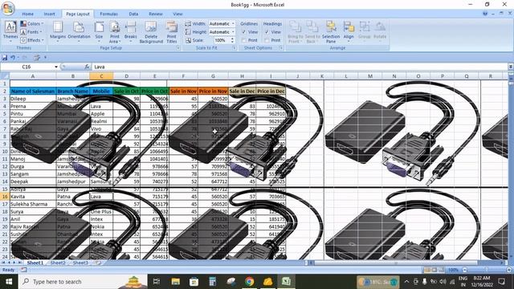Screen dimensions: 514x289
Task: Switch to the Review tab
Action: (x=155, y=14)
